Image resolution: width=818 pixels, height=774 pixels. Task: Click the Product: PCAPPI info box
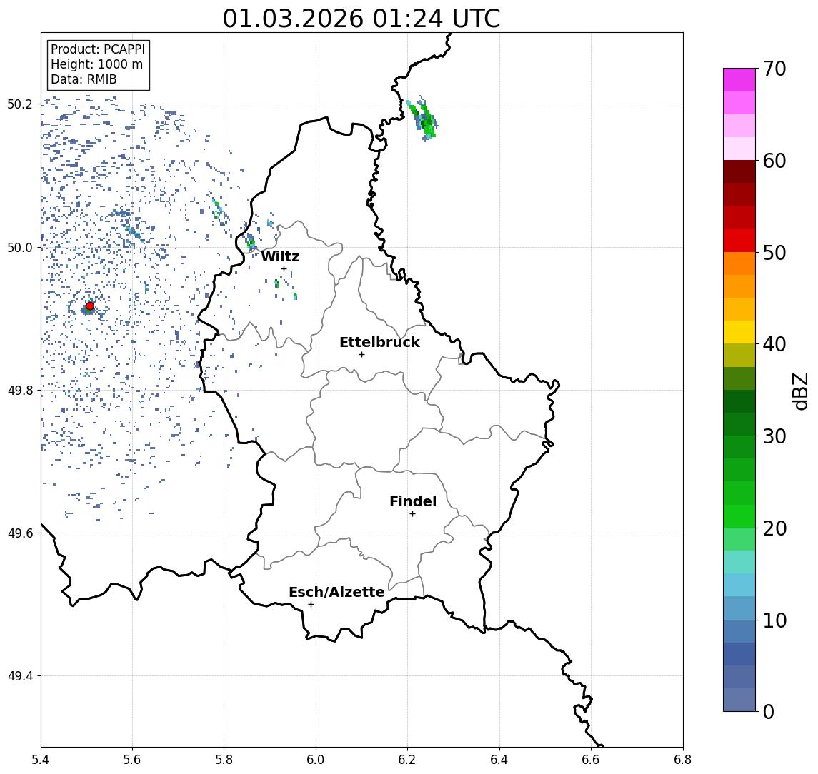tap(98, 64)
